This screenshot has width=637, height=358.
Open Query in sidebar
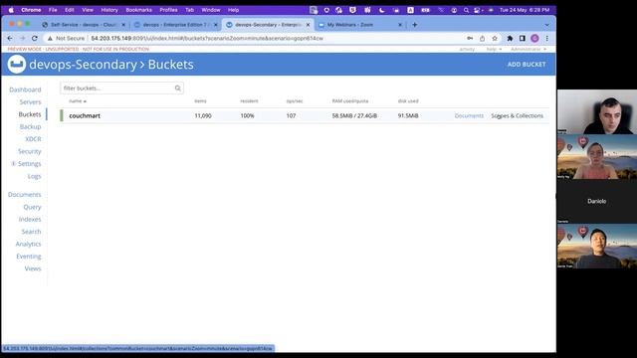click(x=32, y=207)
